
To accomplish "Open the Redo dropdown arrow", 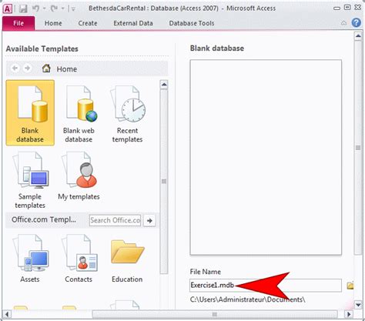I will click(x=62, y=8).
